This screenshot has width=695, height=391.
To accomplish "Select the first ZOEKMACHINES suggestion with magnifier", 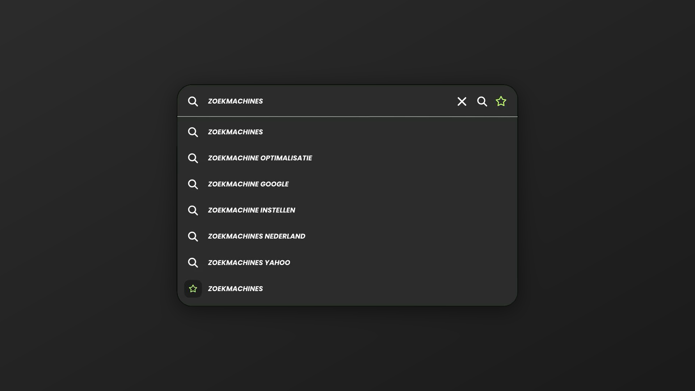I will (x=347, y=132).
